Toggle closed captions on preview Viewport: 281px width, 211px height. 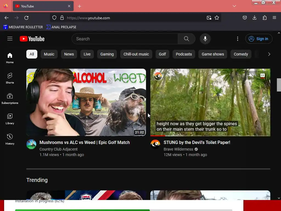263,75
